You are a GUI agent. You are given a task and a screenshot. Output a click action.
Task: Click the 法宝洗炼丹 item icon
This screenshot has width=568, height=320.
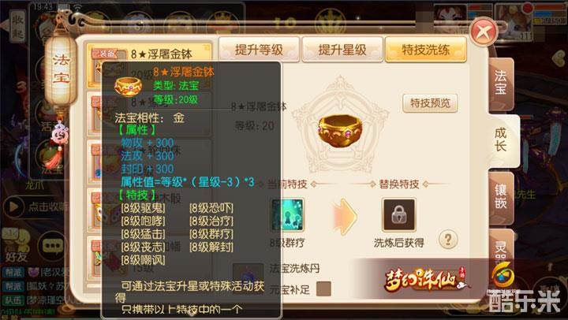click(x=248, y=276)
